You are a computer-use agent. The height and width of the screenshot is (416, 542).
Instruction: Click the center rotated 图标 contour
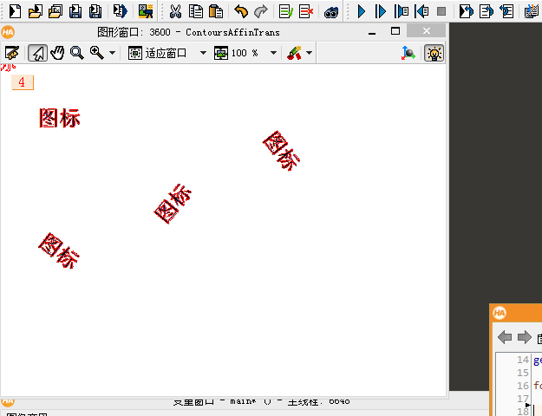click(x=173, y=204)
